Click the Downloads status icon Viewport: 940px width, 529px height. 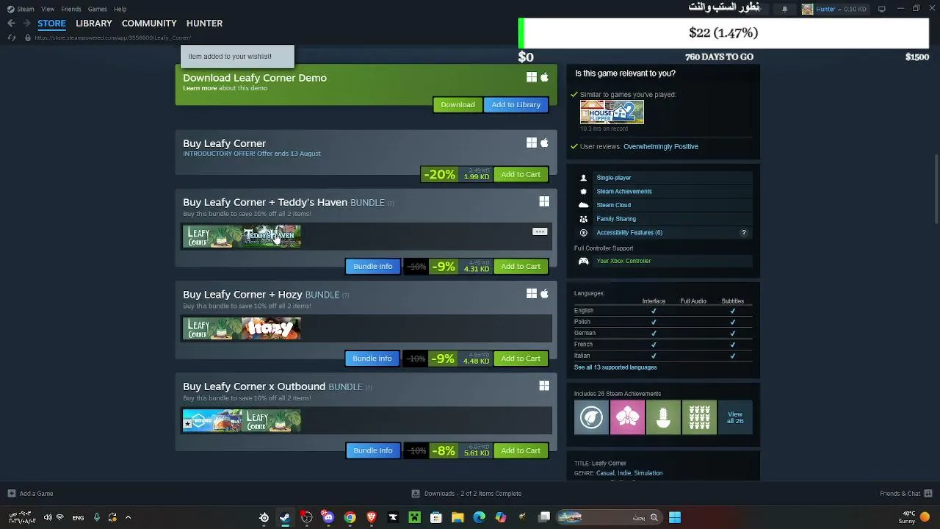(416, 494)
